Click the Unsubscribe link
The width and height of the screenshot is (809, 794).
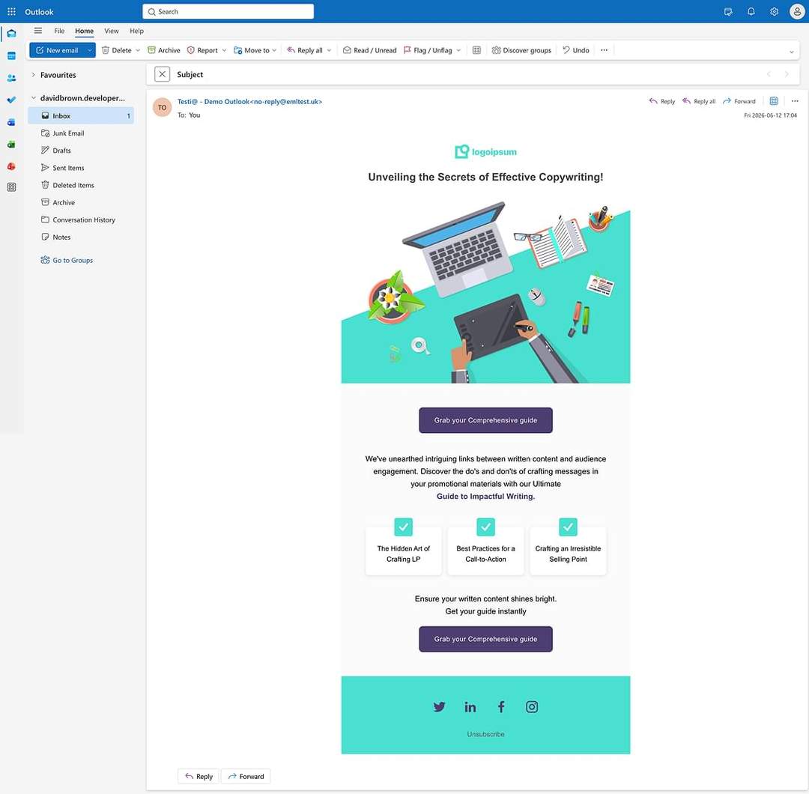(x=485, y=734)
